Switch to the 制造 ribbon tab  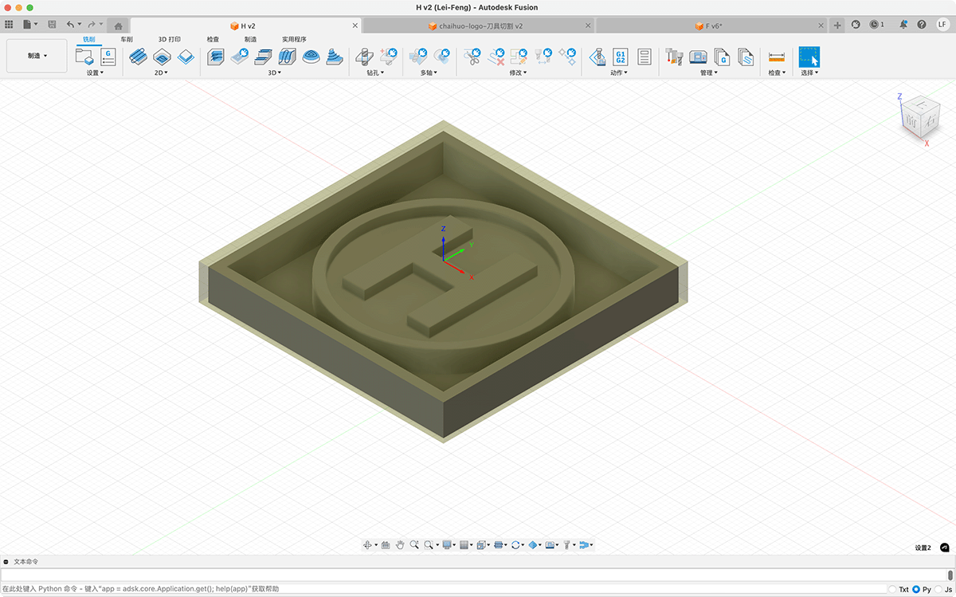[x=250, y=39]
